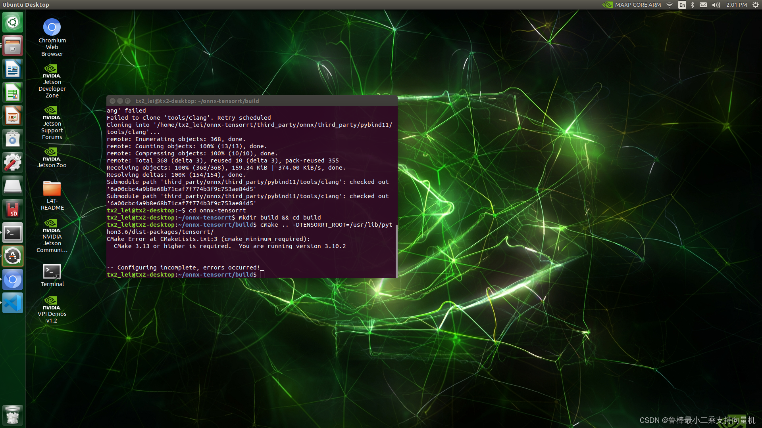
Task: Open MAXP CORE ARM power mode menu
Action: [x=632, y=5]
